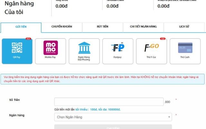Choose the Thẻ Cash card option
Viewport: 206px width, 129px height.
185,51
